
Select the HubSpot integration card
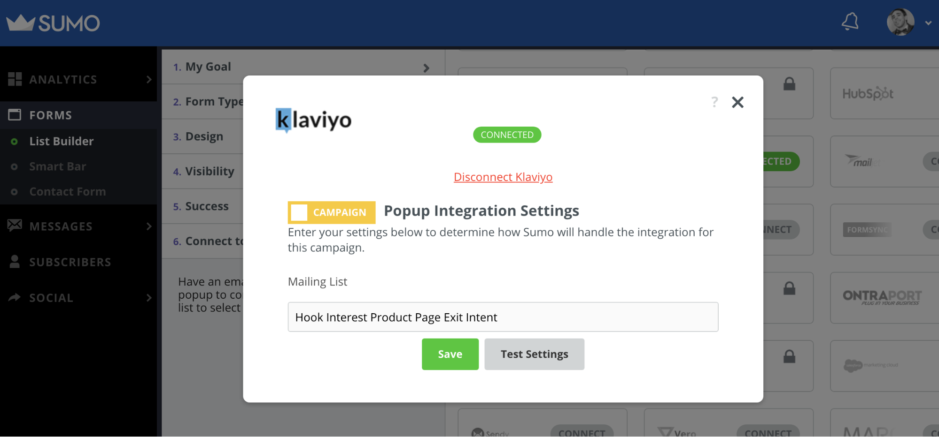point(885,93)
